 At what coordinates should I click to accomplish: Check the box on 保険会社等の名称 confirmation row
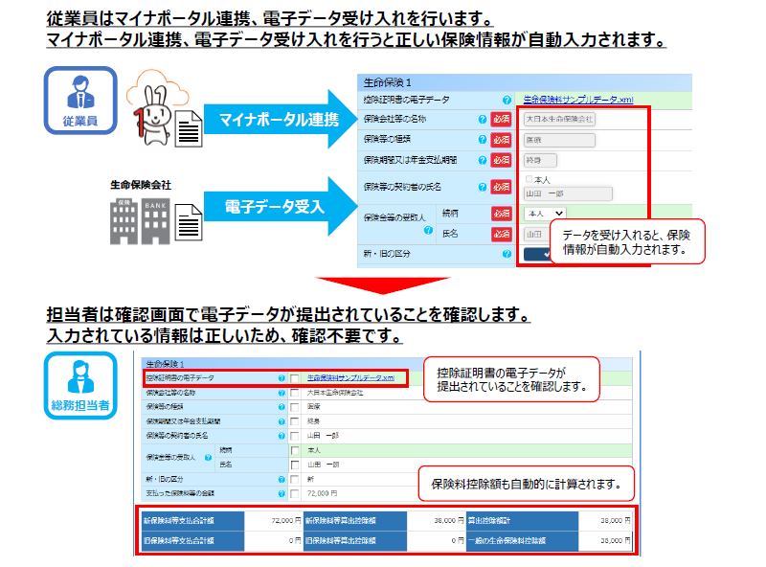coord(295,393)
